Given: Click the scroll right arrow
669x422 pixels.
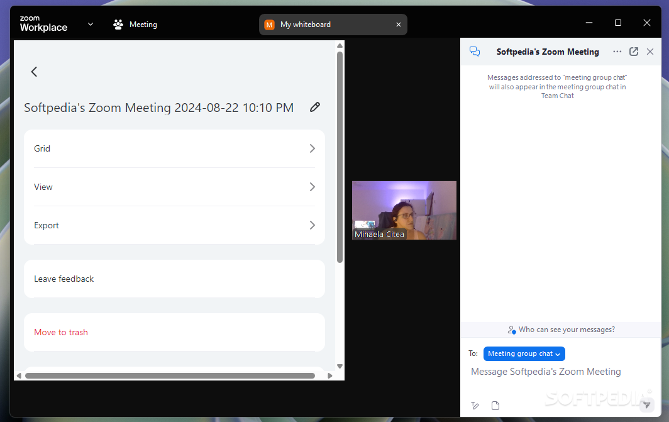Looking at the screenshot, I should click(330, 375).
